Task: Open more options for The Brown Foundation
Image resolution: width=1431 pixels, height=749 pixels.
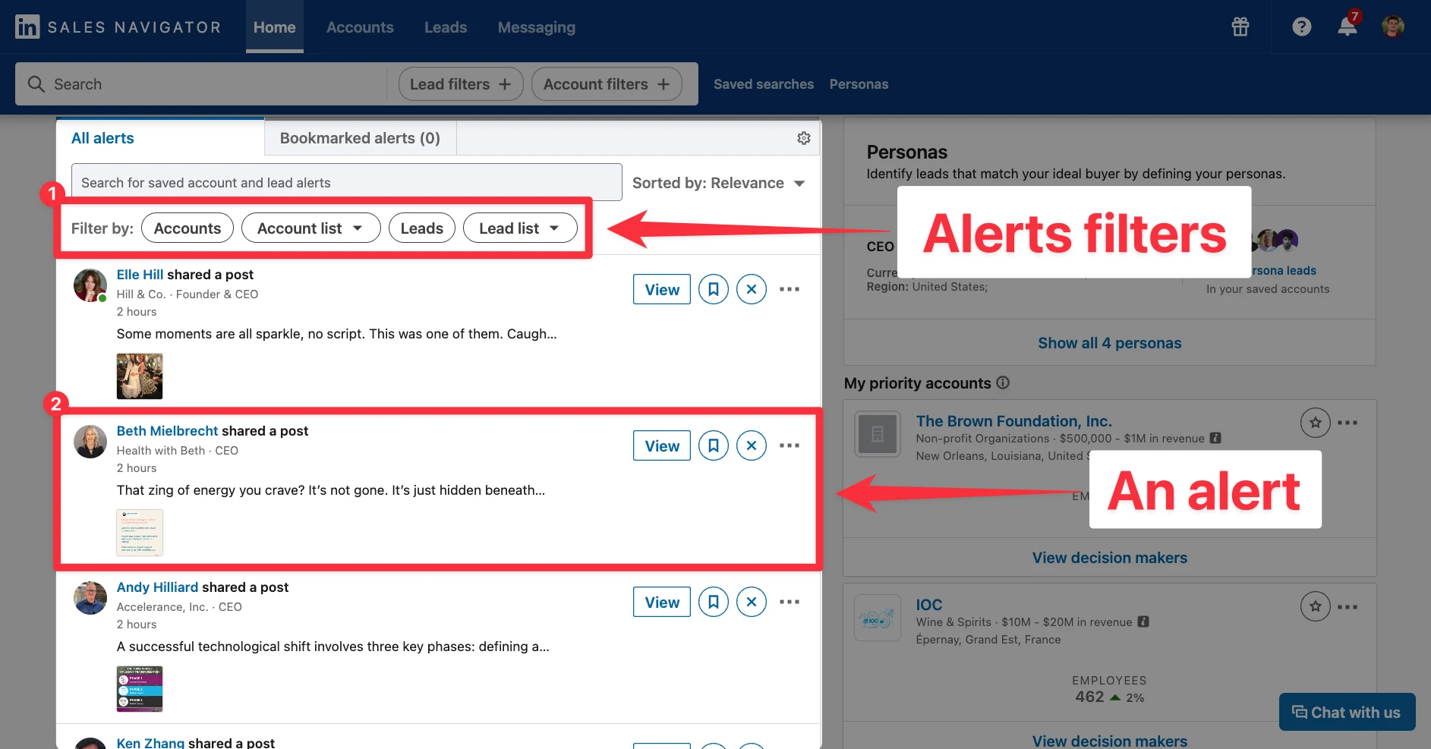Action: click(1347, 423)
